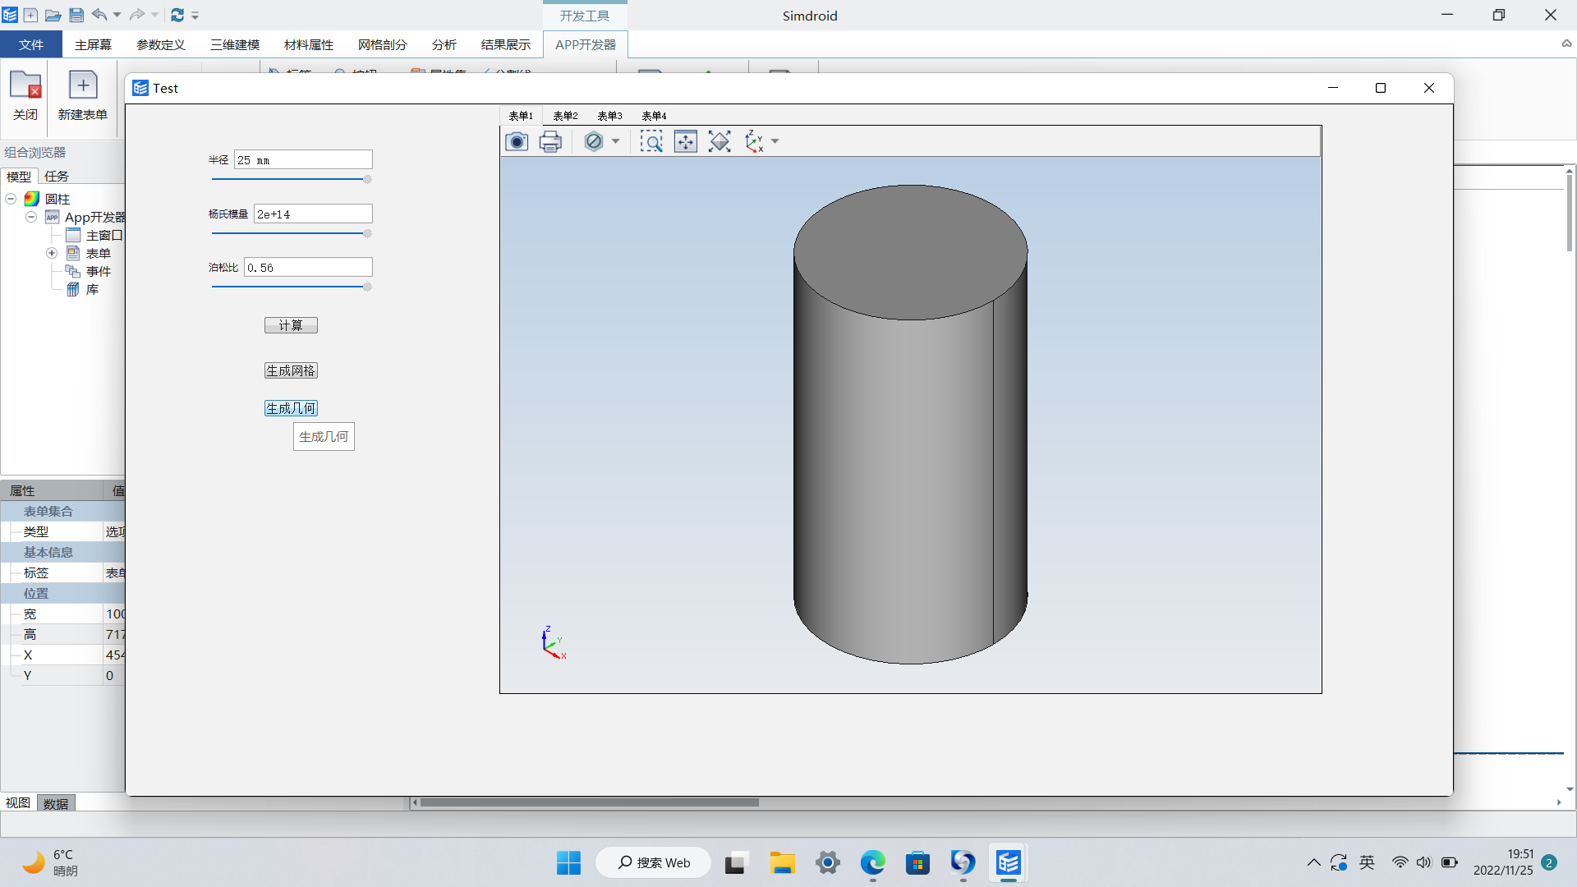Redo the last undone action
The height and width of the screenshot is (887, 1577).
[137, 15]
